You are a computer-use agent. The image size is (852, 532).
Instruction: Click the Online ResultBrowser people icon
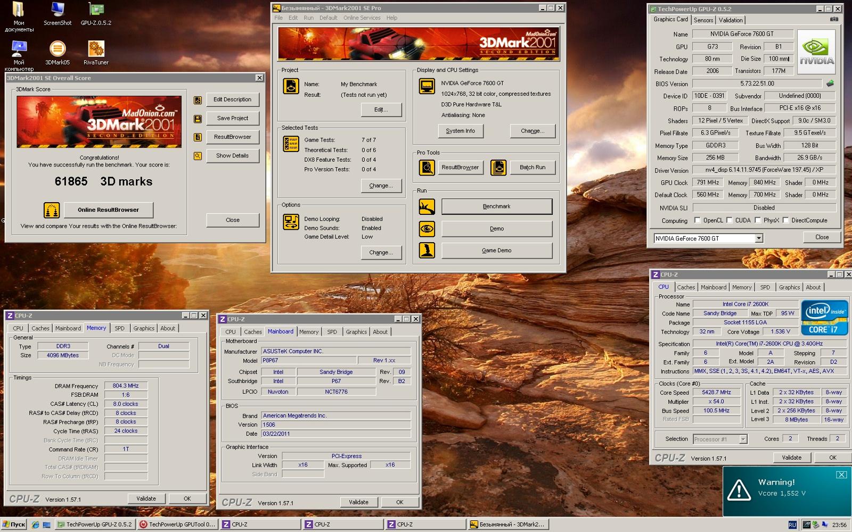52,210
